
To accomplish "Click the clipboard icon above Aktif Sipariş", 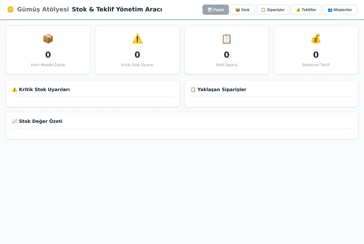I will (x=227, y=39).
